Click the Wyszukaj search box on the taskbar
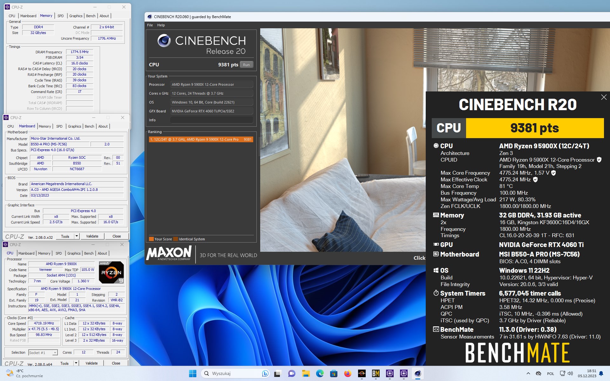Image resolution: width=610 pixels, height=381 pixels. click(x=235, y=373)
